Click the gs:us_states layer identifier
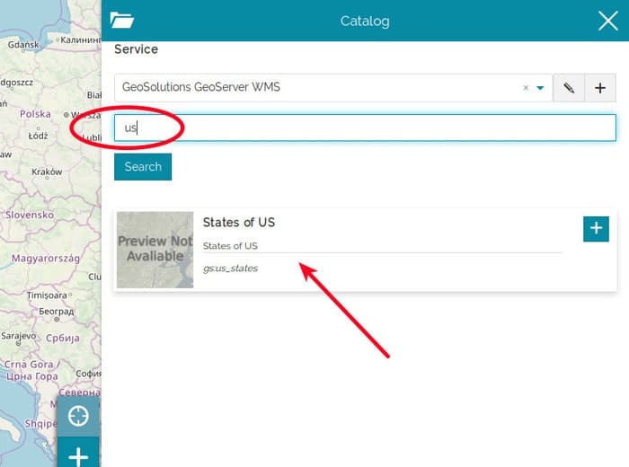Screen dimensions: 629x467 pyautogui.click(x=230, y=268)
